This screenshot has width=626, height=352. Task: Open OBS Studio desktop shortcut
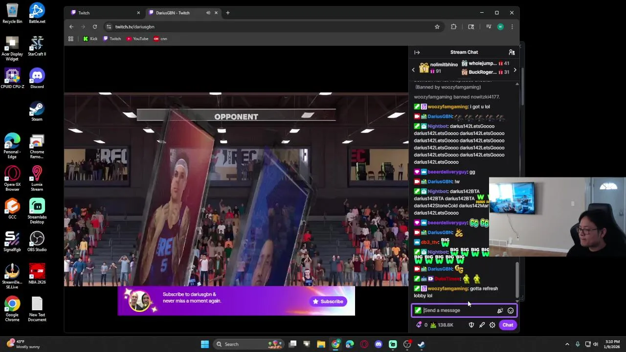[x=37, y=242]
